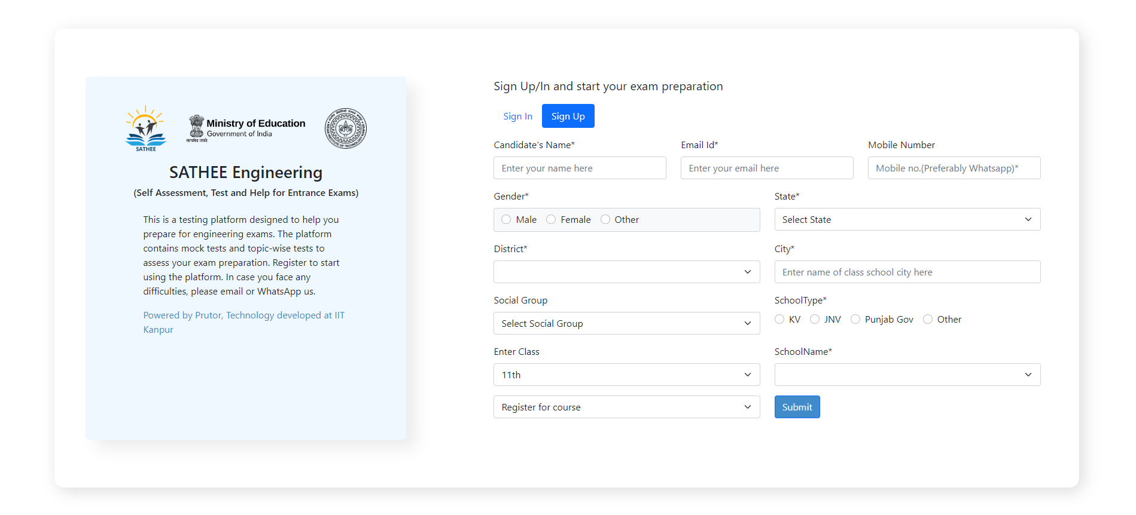Click the Mobile Number label
Viewport: 1136px width, 515px height.
pyautogui.click(x=902, y=145)
